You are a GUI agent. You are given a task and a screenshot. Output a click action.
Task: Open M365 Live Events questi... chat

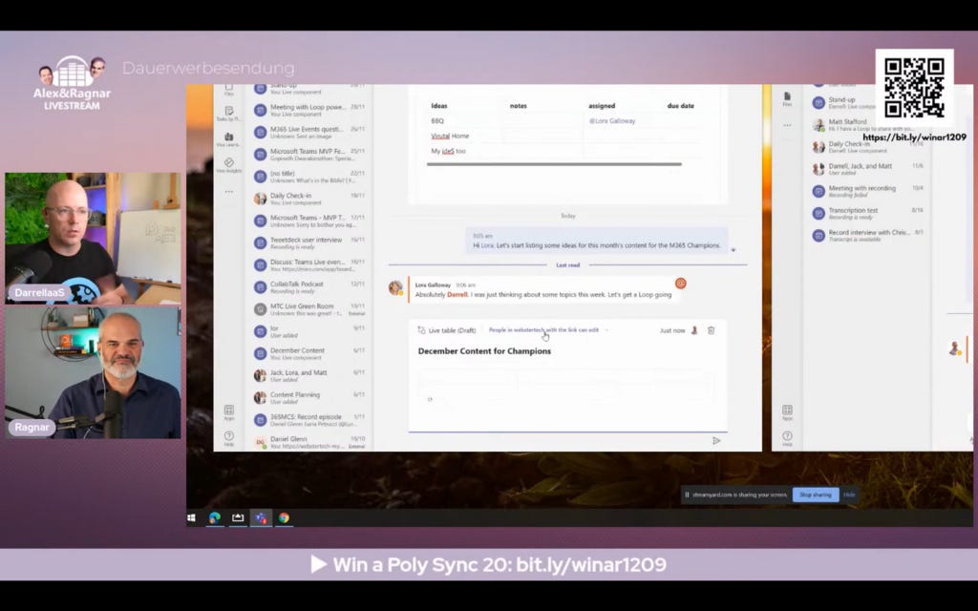[x=310, y=132]
